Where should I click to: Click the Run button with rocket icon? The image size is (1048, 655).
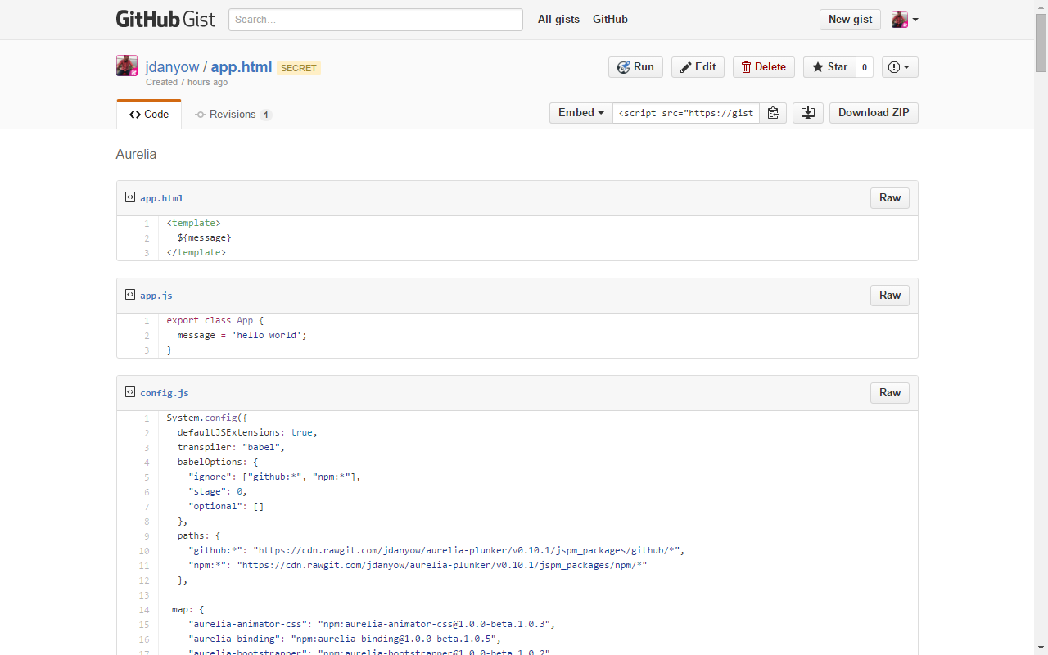point(635,67)
